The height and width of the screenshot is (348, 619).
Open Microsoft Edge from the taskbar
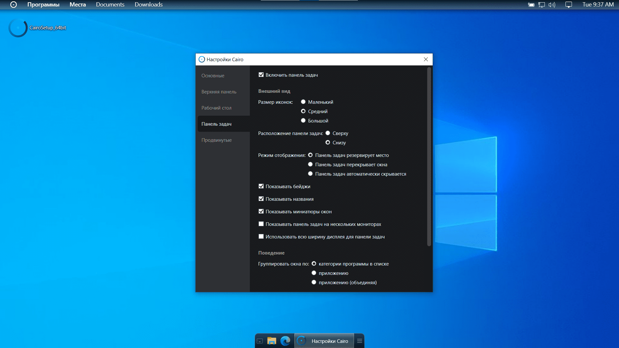coord(285,341)
